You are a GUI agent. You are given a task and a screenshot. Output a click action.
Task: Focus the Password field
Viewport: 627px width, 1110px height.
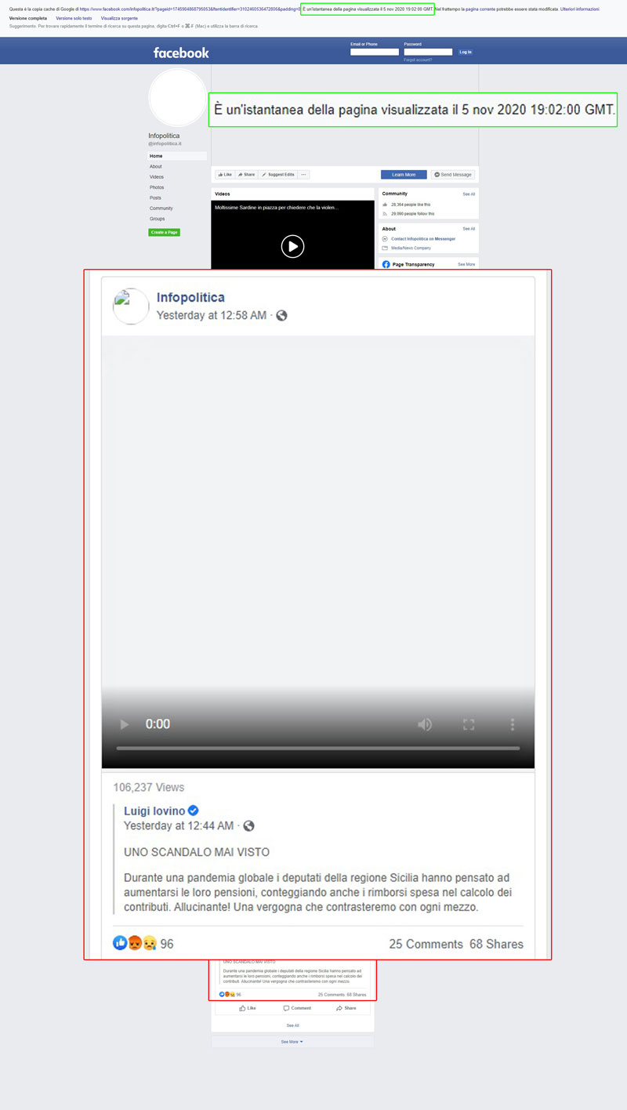coord(428,52)
